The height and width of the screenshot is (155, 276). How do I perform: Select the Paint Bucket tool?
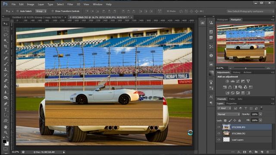6,86
